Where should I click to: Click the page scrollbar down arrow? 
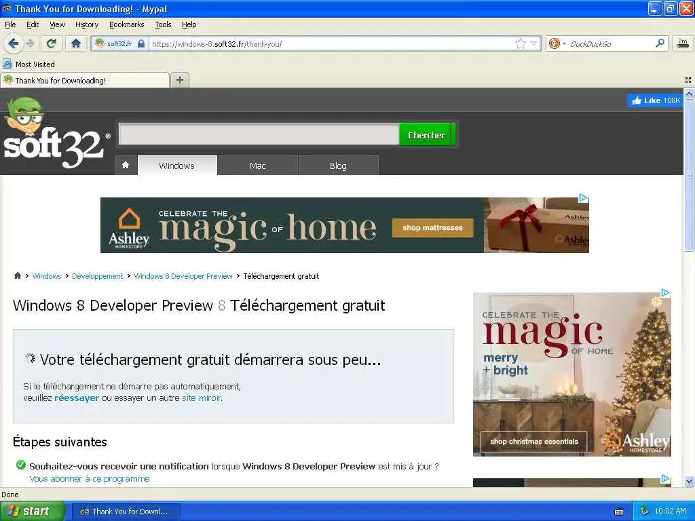coord(689,481)
